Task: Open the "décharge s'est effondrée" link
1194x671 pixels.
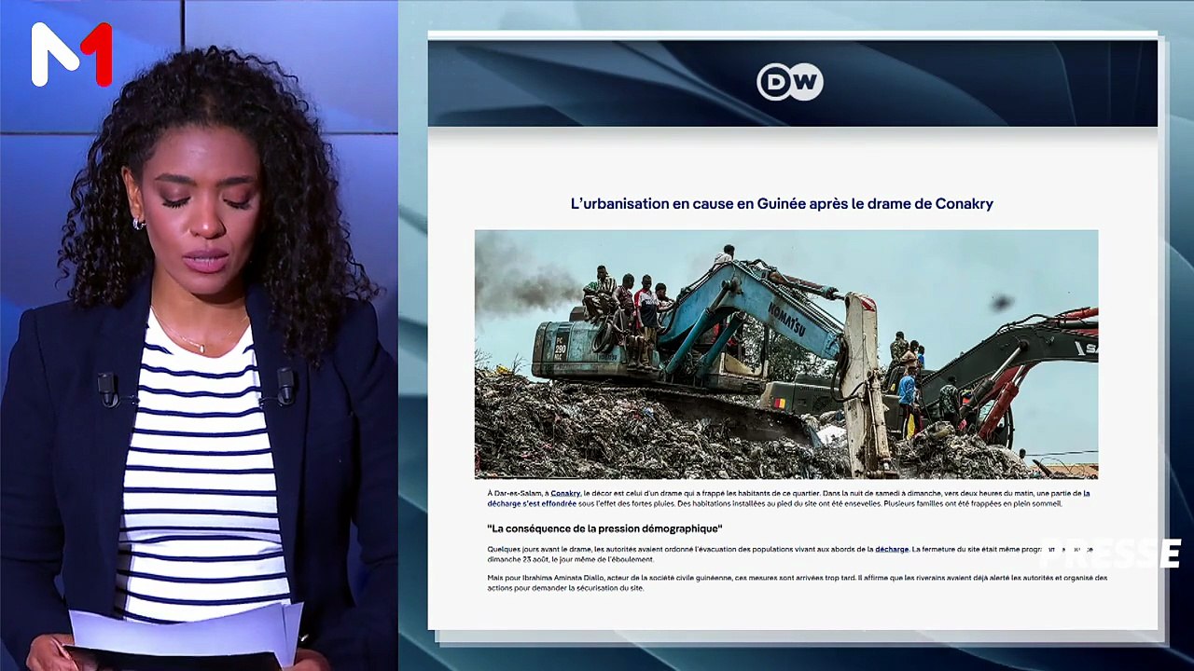Action: pos(532,503)
